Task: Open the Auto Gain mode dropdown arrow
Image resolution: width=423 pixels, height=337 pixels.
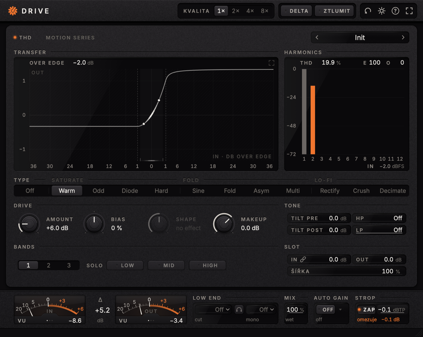Action: coord(341,310)
